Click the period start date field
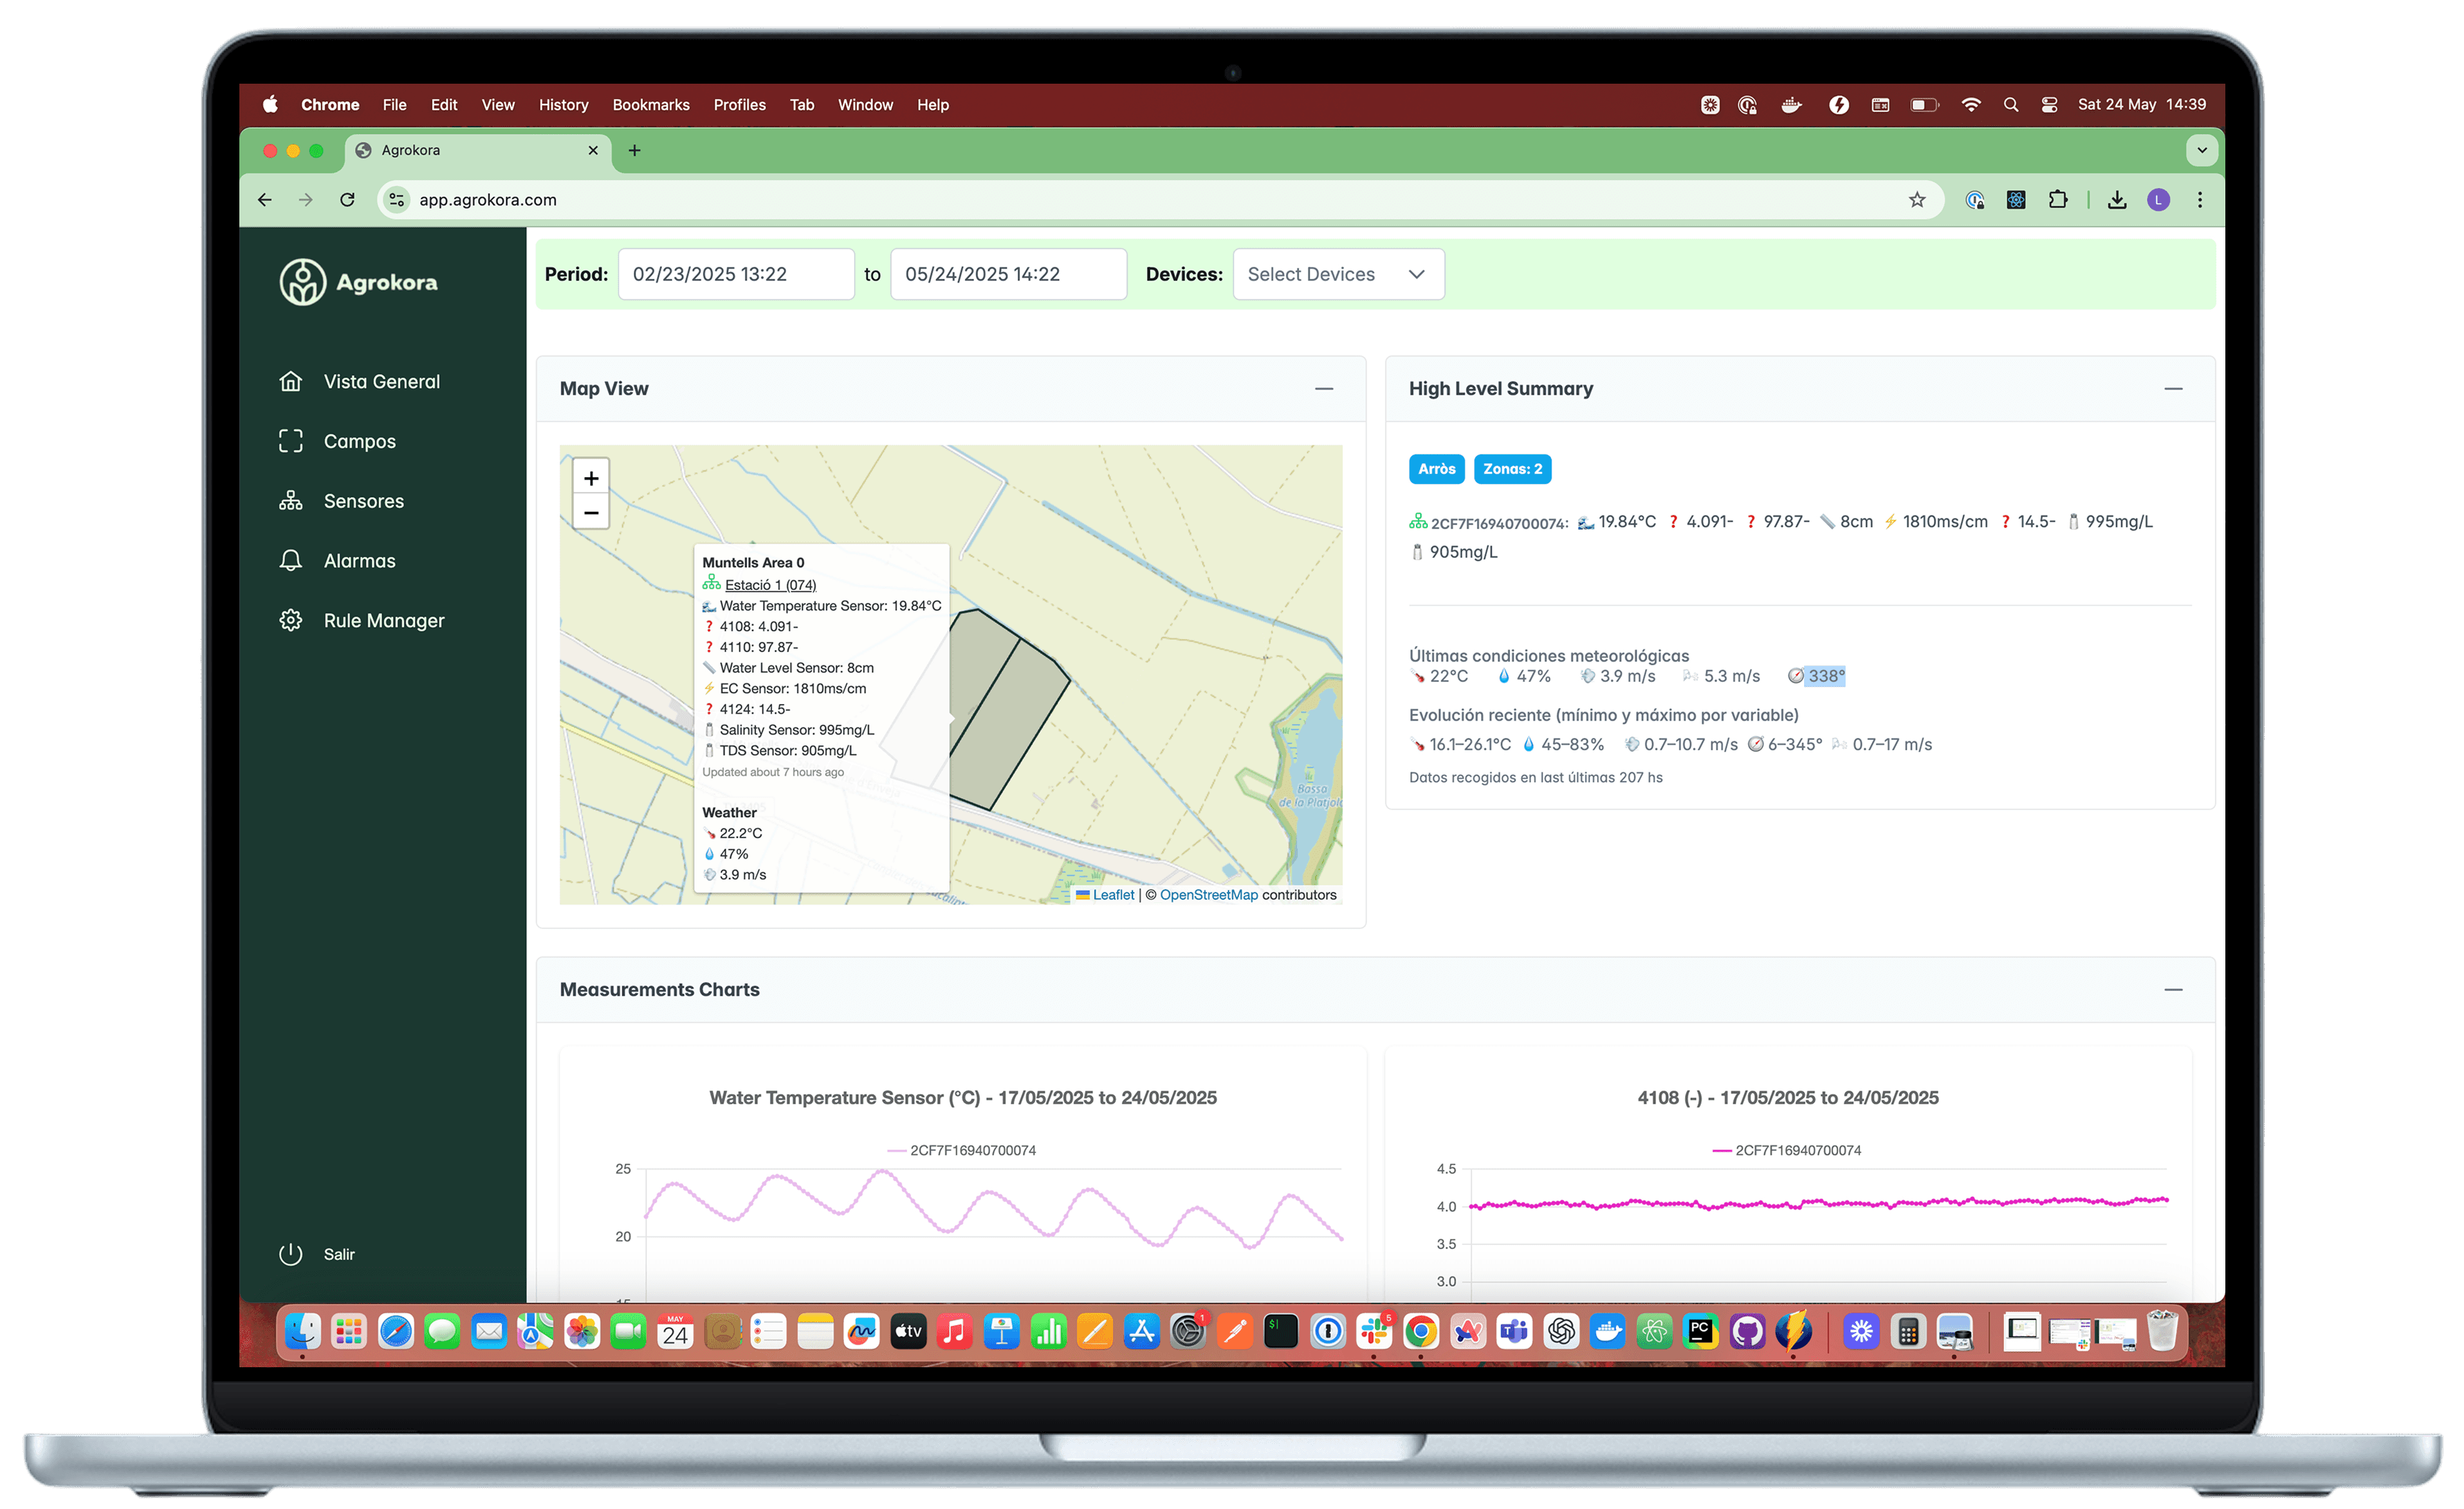The height and width of the screenshot is (1509, 2464). 735,274
